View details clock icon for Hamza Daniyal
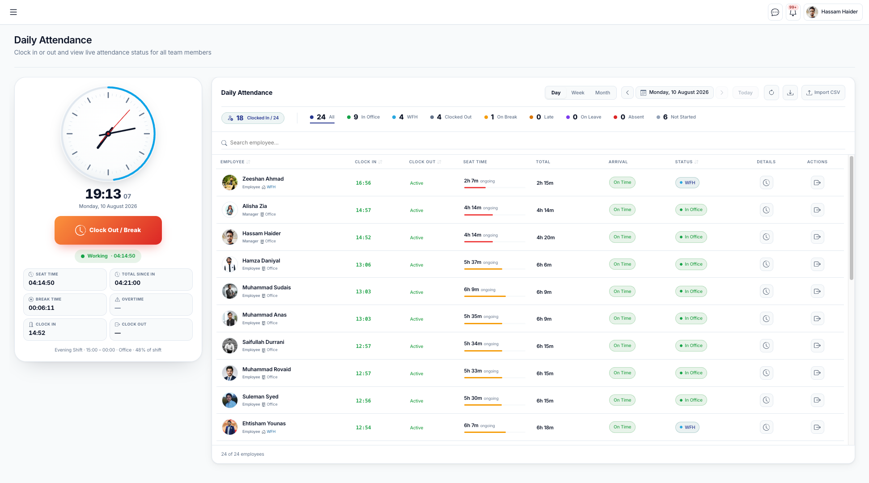 tap(767, 264)
